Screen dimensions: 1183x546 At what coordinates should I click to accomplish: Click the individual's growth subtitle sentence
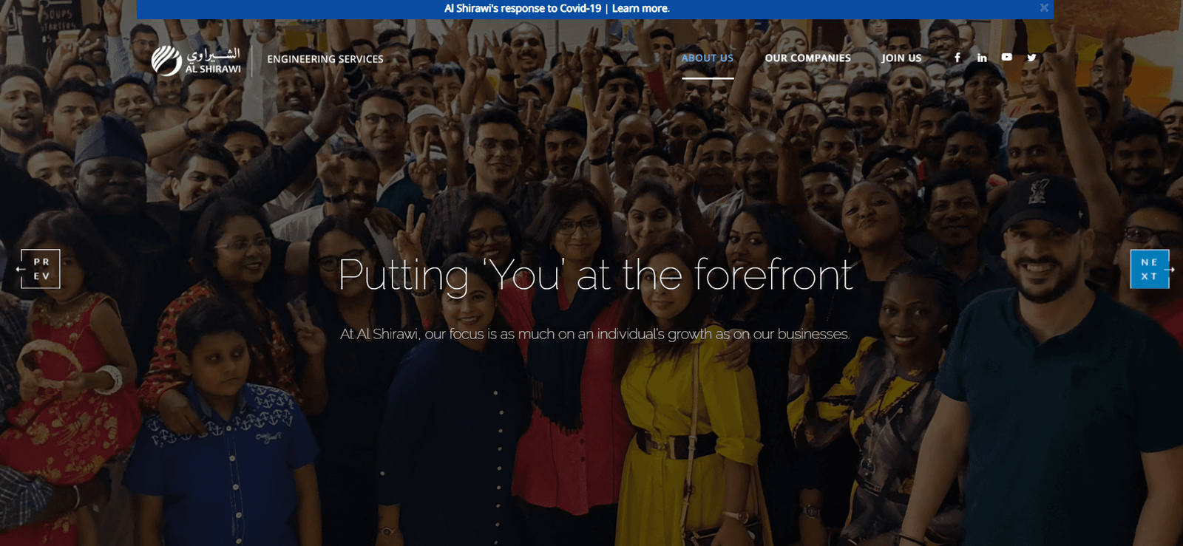pos(595,334)
